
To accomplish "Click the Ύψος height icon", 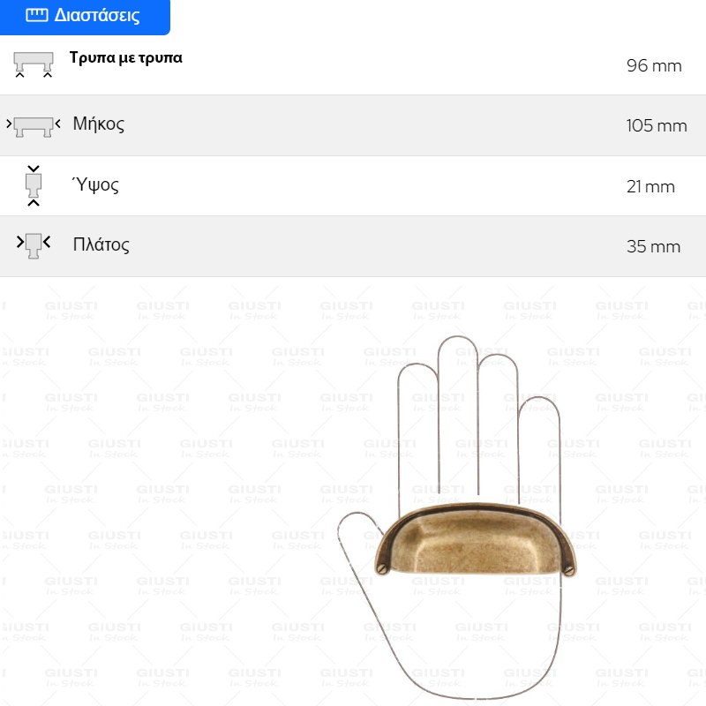I will point(34,185).
